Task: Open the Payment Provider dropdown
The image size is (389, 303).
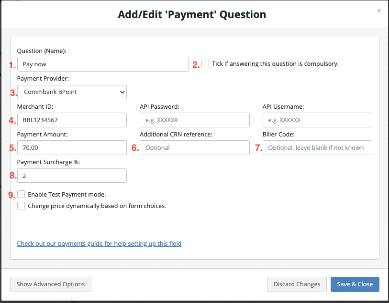Action: click(x=72, y=92)
